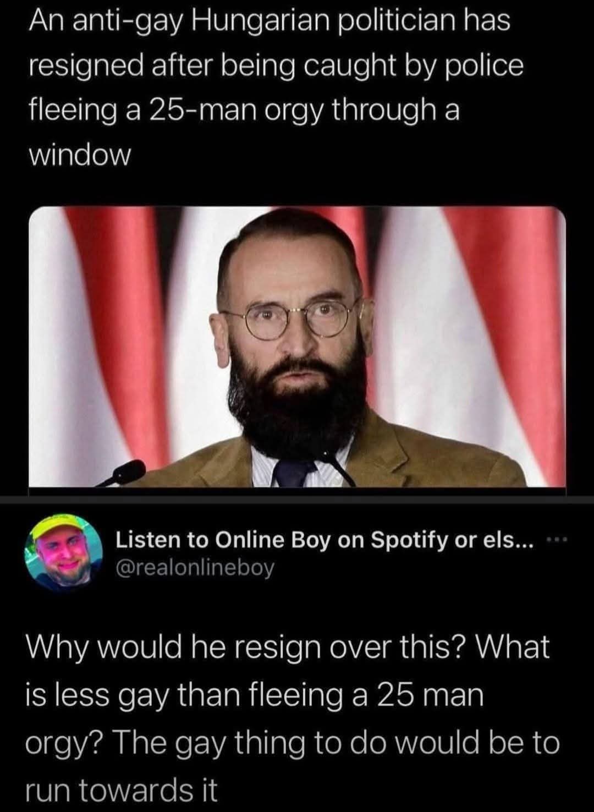Open the bearded politician photo
Image resolution: width=594 pixels, height=812 pixels.
click(297, 347)
